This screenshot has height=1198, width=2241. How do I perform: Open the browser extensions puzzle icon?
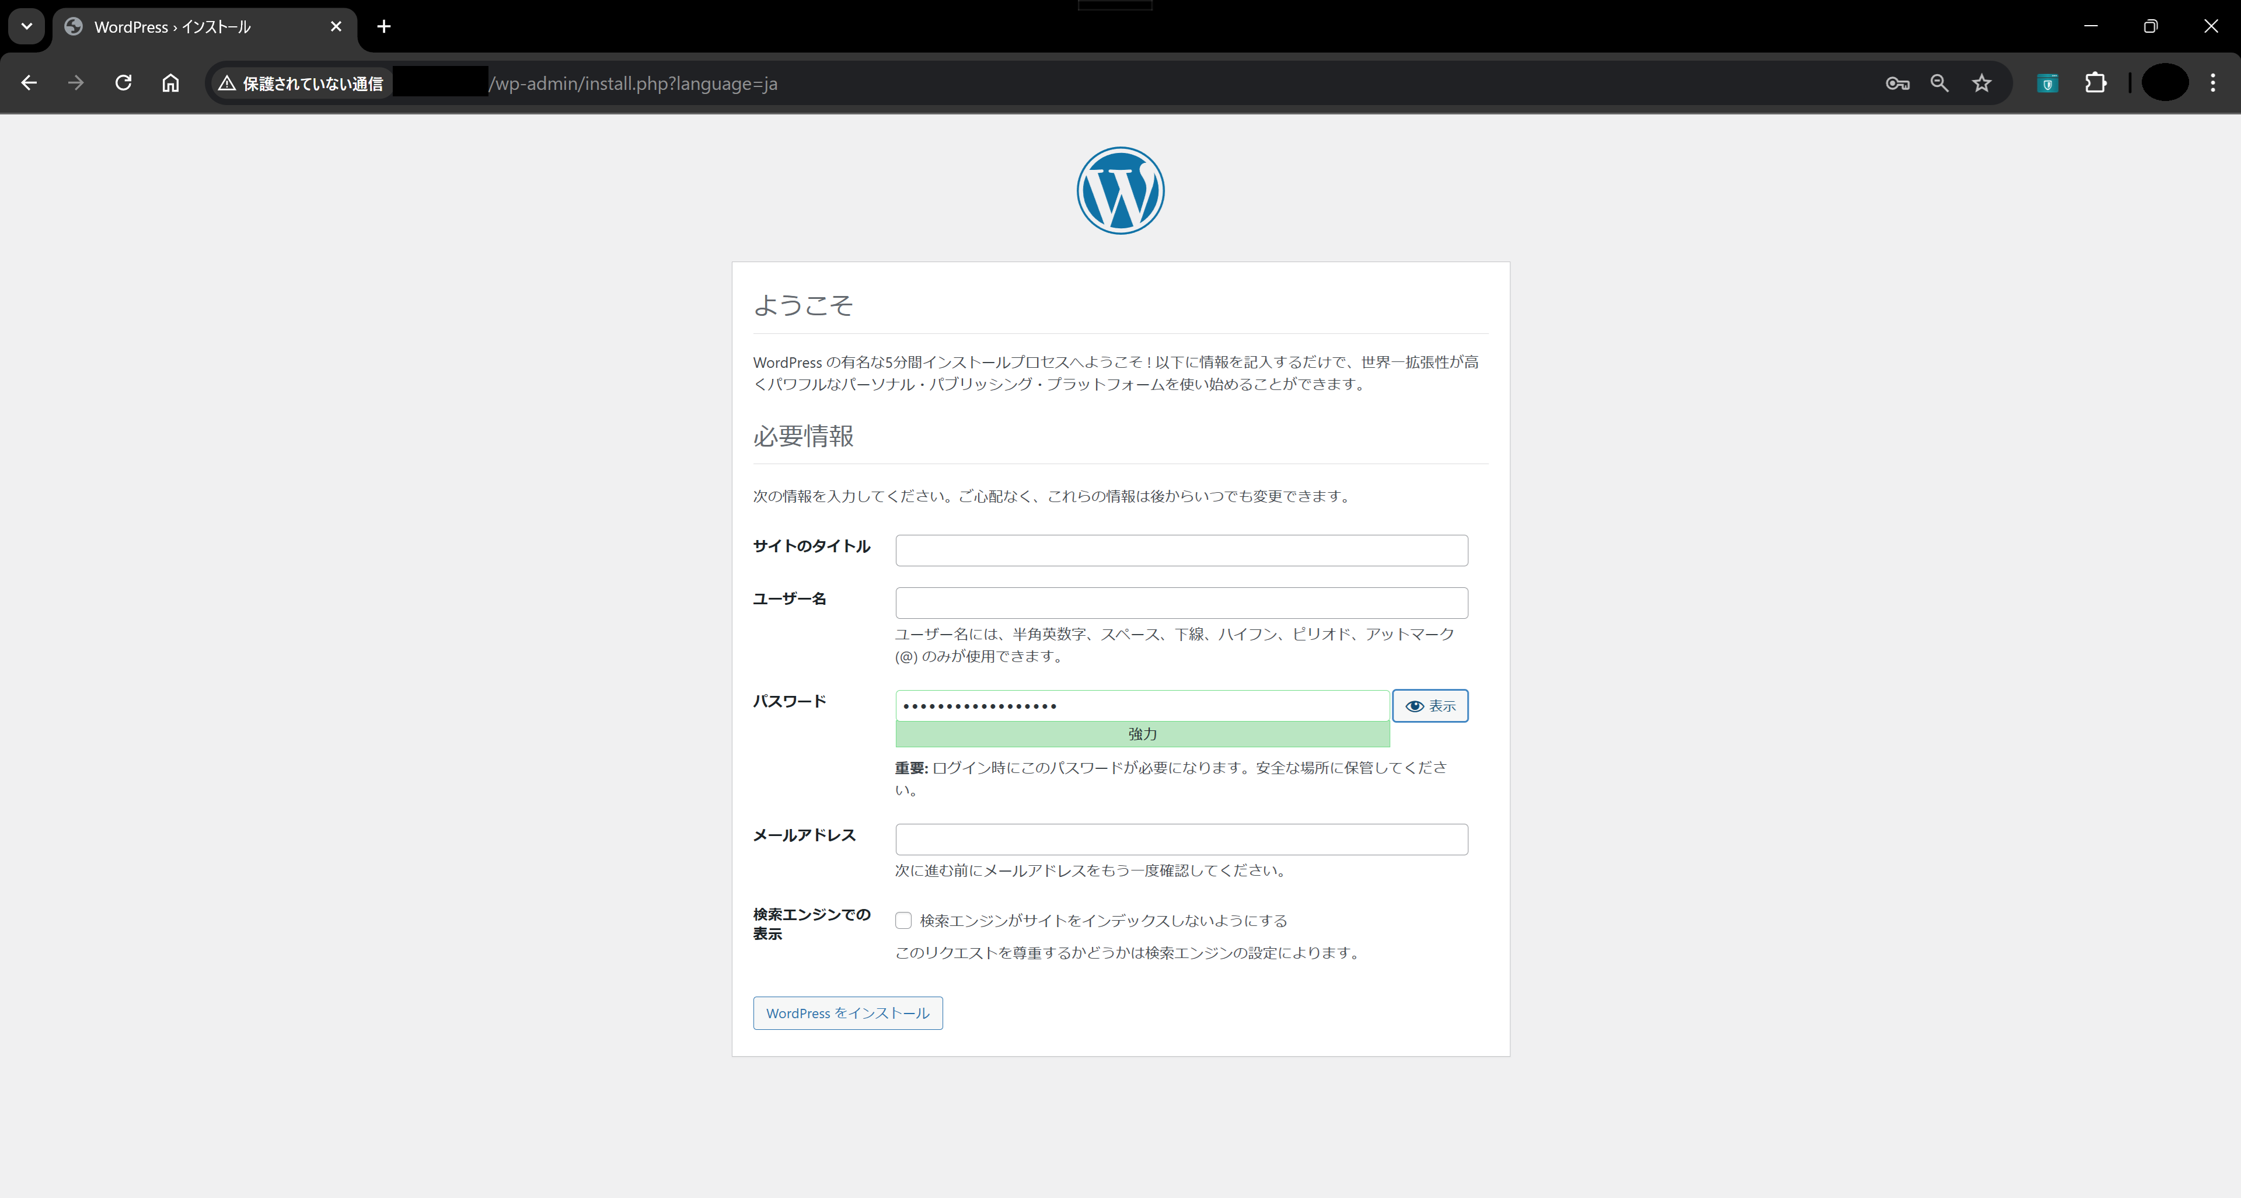(x=2097, y=83)
